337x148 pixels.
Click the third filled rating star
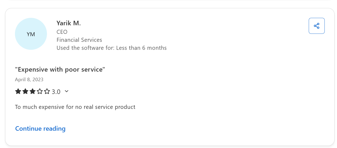coord(33,92)
